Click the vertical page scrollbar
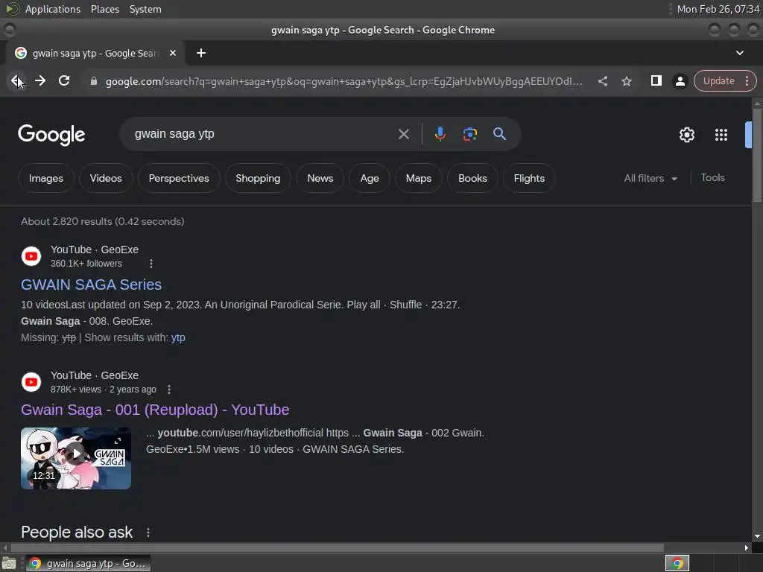This screenshot has width=763, height=572. click(757, 155)
